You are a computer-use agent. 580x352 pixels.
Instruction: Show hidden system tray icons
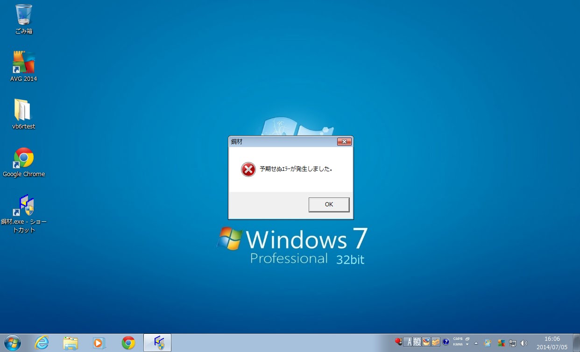tap(476, 343)
